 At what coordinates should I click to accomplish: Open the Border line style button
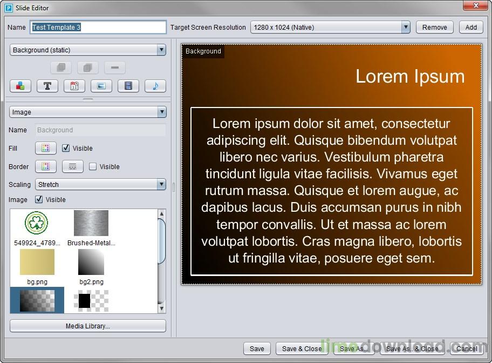(73, 166)
